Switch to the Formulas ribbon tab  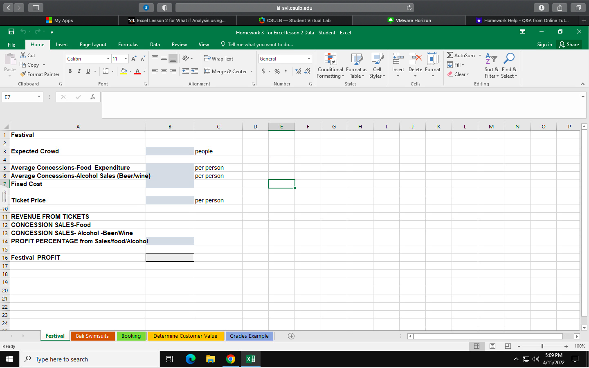tap(128, 44)
